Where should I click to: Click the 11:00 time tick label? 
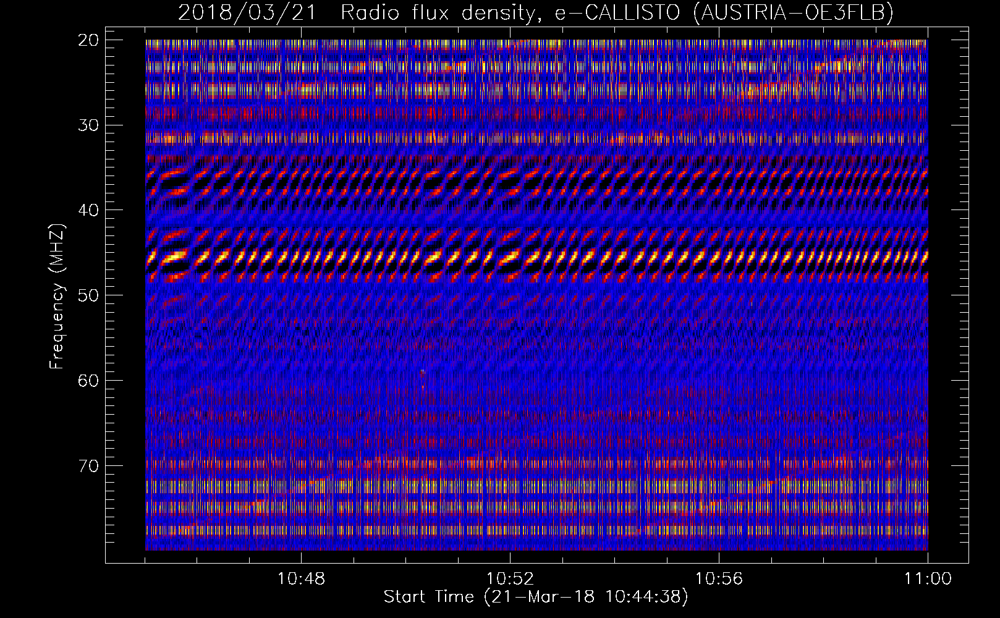[x=928, y=579]
